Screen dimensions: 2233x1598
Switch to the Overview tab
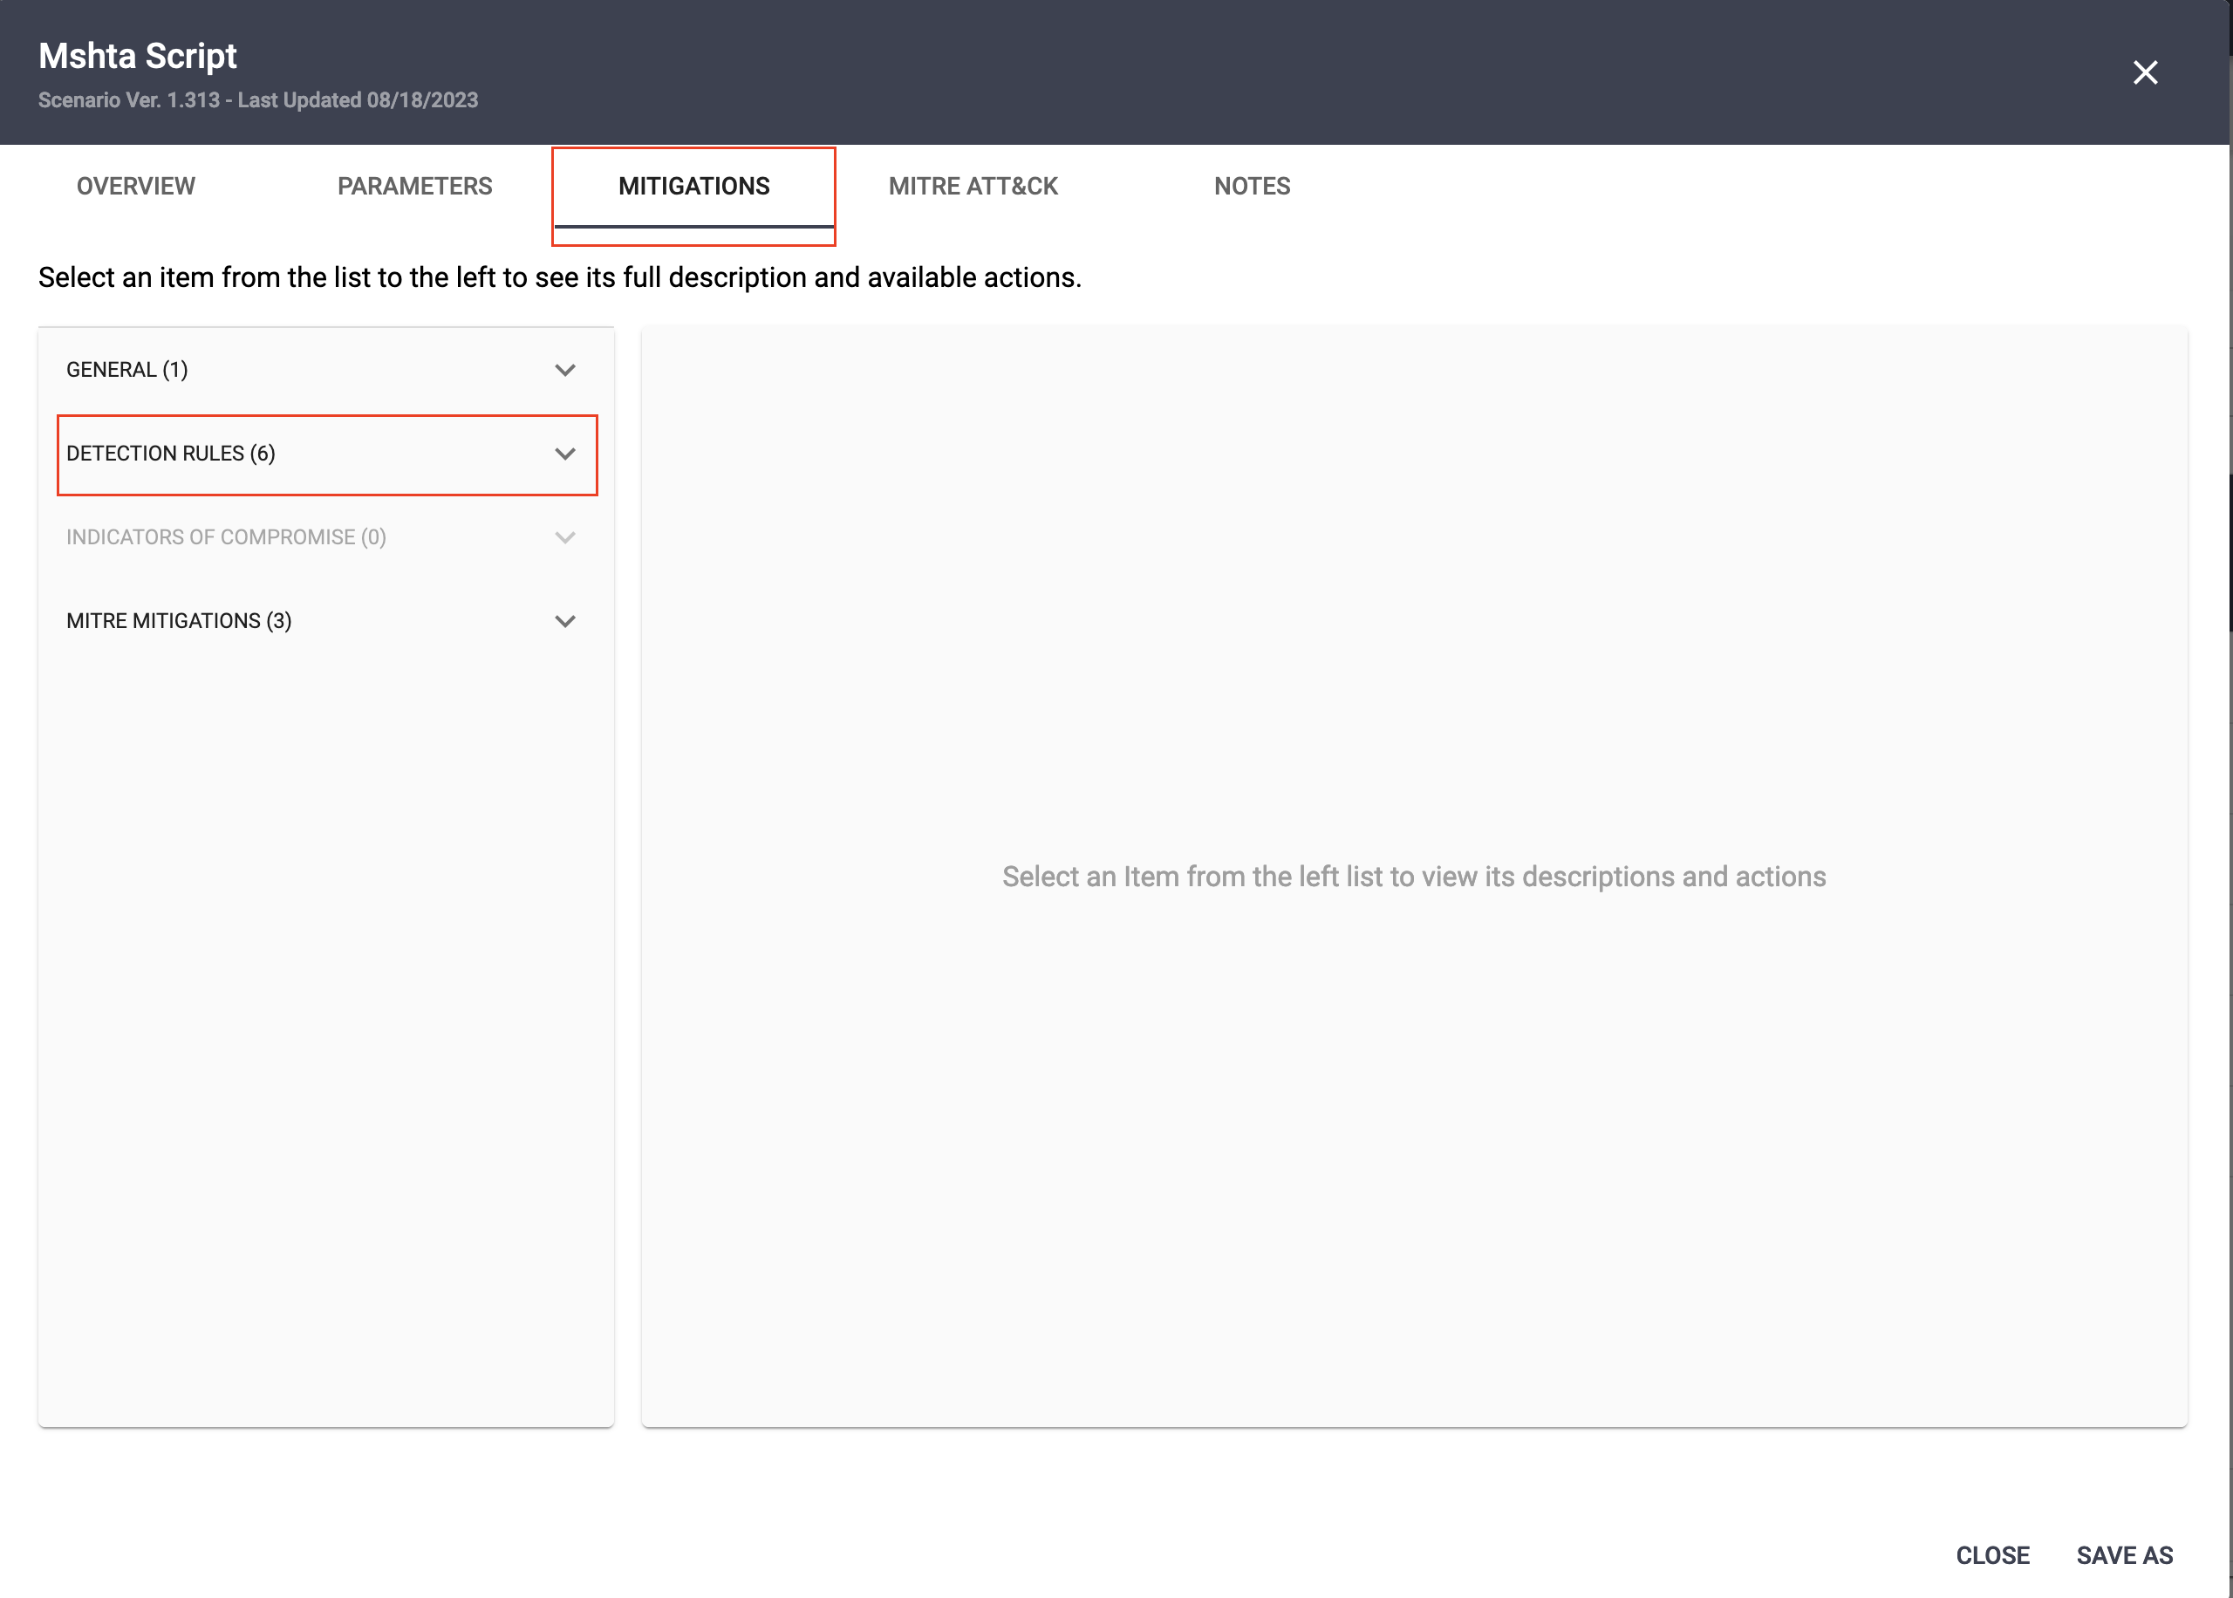pos(136,186)
